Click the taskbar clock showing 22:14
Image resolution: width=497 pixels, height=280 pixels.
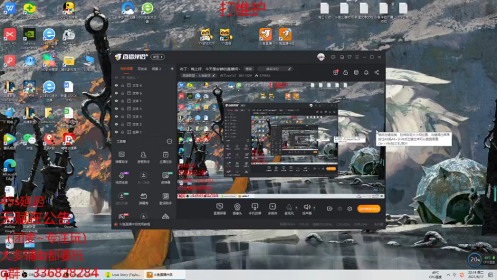click(x=477, y=274)
